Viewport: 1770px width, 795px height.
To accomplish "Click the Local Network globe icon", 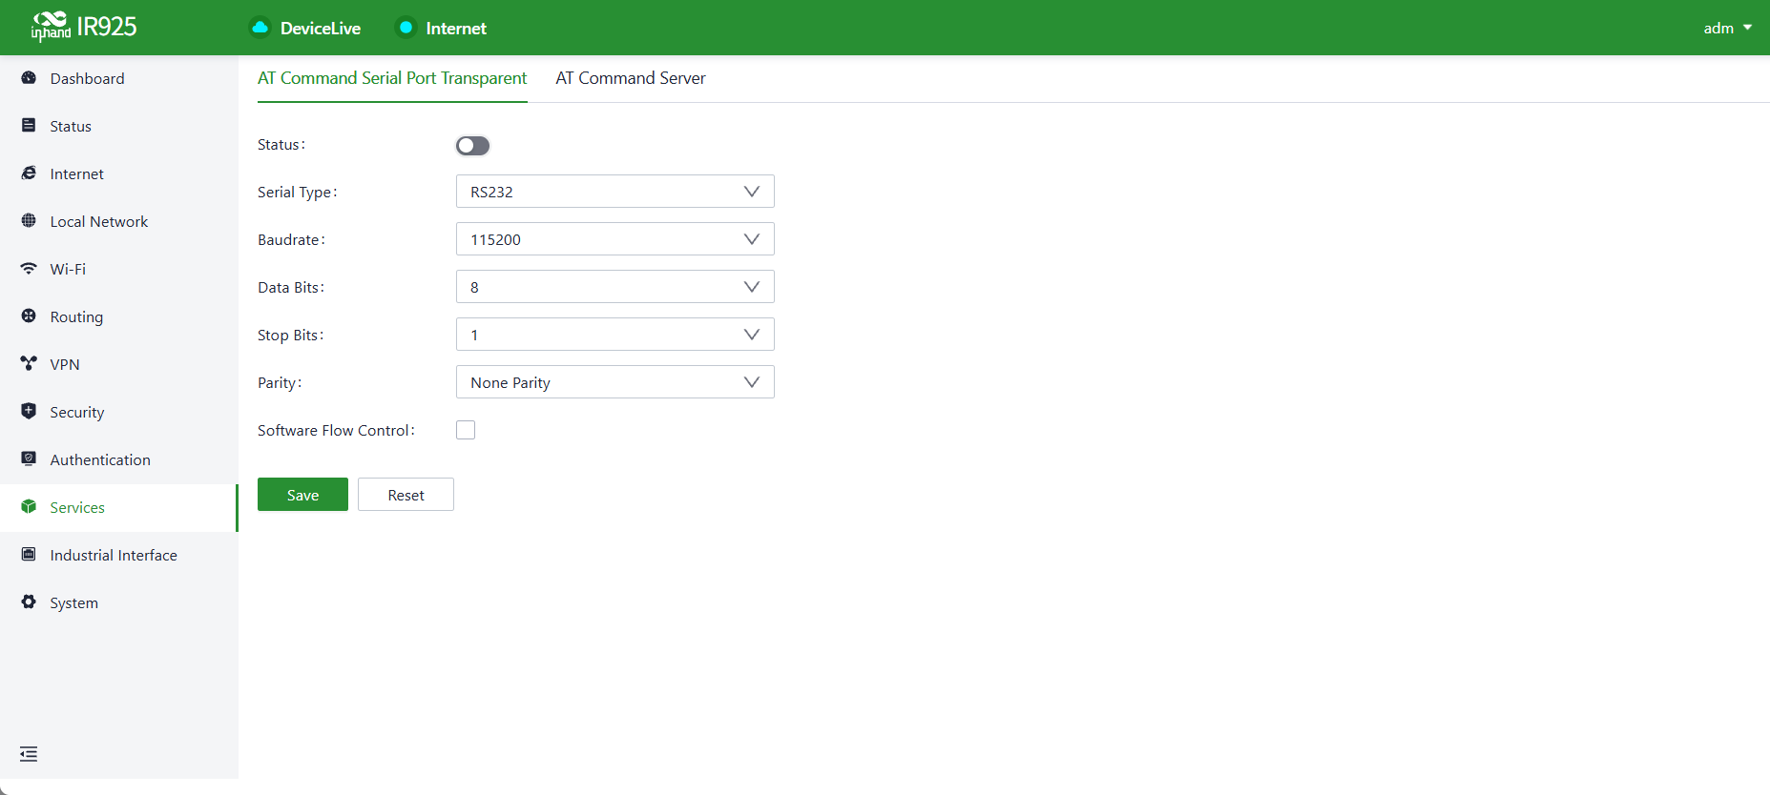I will (29, 221).
